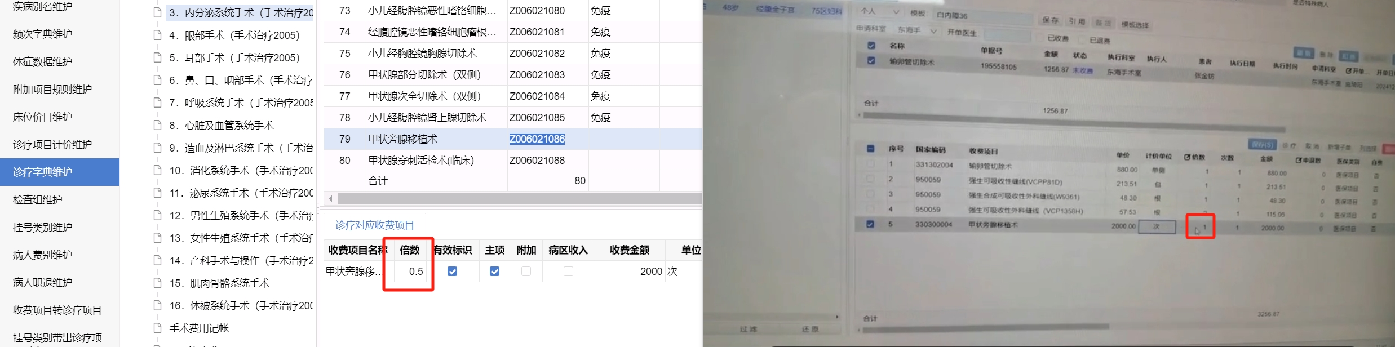
Task: Click the horizontal scrollbar under the surgery list table
Action: click(519, 198)
